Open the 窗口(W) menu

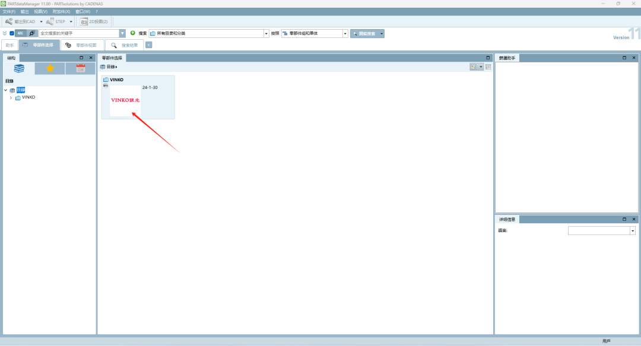coord(82,11)
